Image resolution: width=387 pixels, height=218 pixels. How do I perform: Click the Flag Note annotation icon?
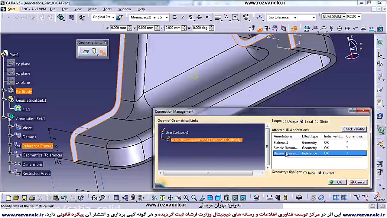[x=324, y=28]
